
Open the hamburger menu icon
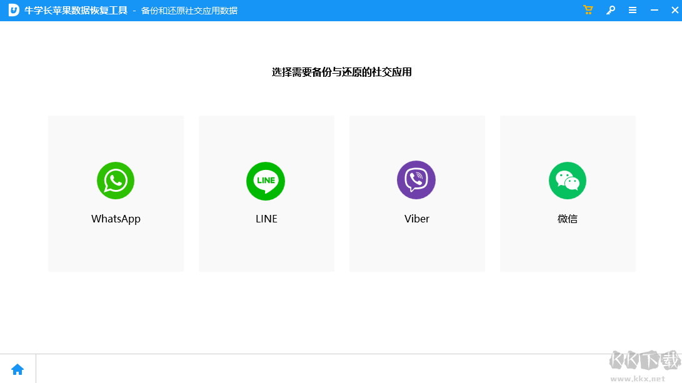(x=633, y=10)
